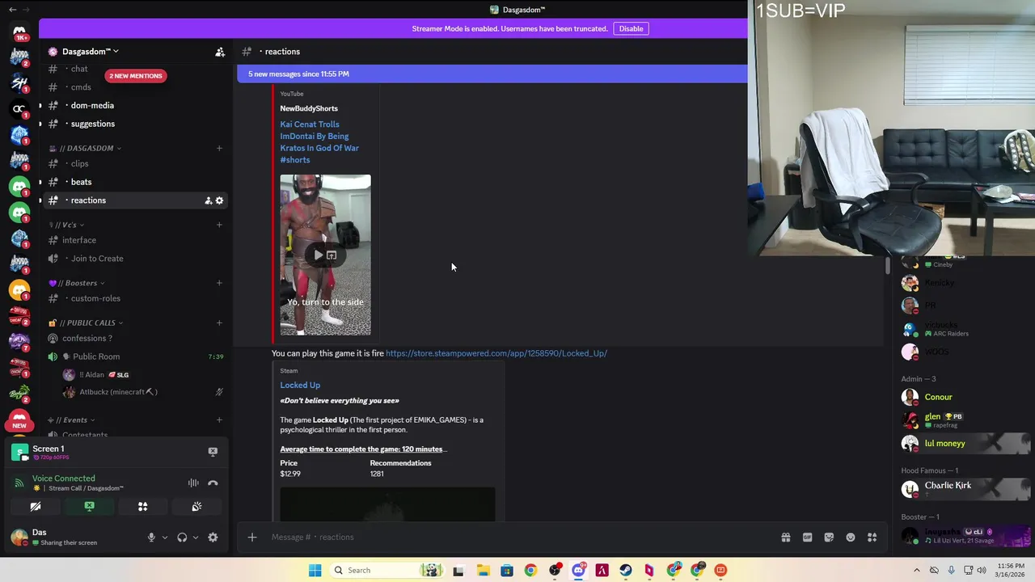Open the invite people icon beside Dasgasdom
This screenshot has width=1035, height=582.
(220, 52)
